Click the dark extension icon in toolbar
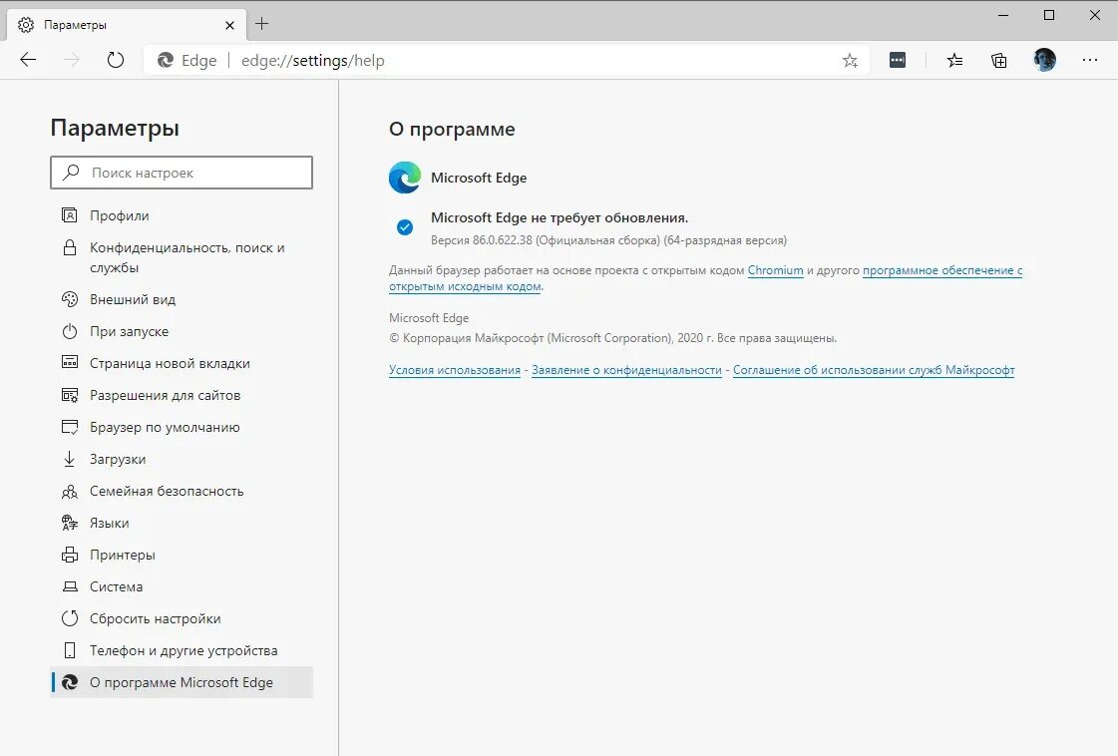This screenshot has width=1118, height=756. pyautogui.click(x=898, y=61)
